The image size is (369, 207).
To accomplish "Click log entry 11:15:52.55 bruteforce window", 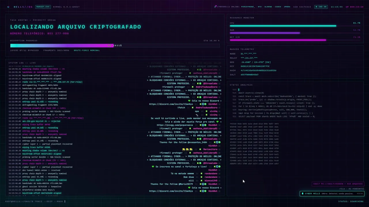I will [x=31, y=190].
